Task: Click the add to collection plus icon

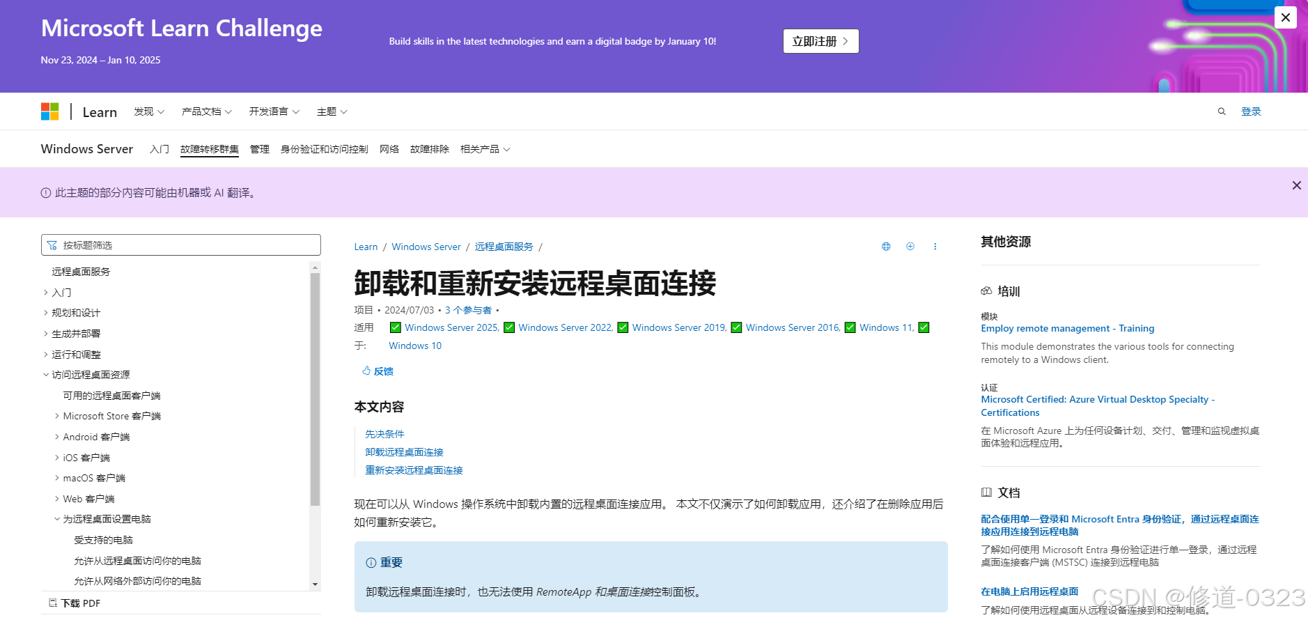Action: tap(910, 247)
